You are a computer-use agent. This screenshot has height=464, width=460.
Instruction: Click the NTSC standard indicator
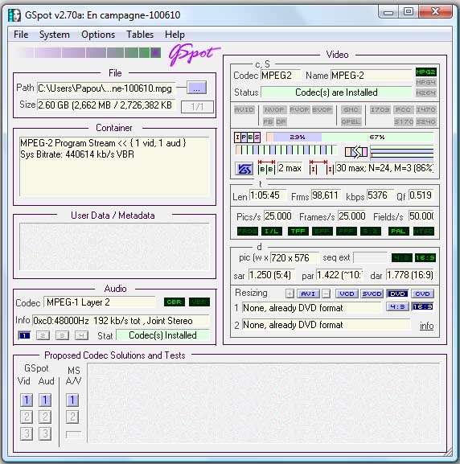point(424,231)
